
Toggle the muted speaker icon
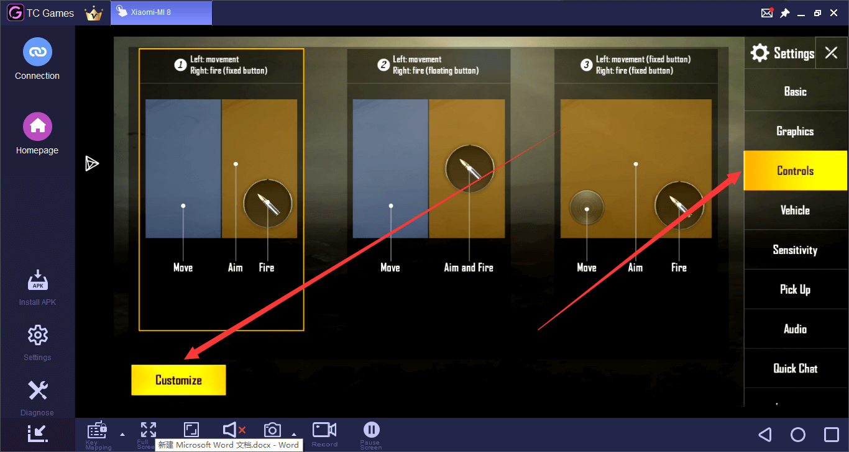[234, 430]
